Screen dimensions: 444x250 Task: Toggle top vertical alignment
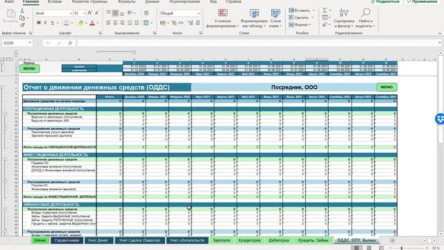point(108,12)
